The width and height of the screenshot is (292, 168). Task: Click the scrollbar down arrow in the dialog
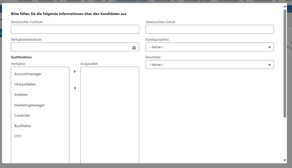[285, 160]
